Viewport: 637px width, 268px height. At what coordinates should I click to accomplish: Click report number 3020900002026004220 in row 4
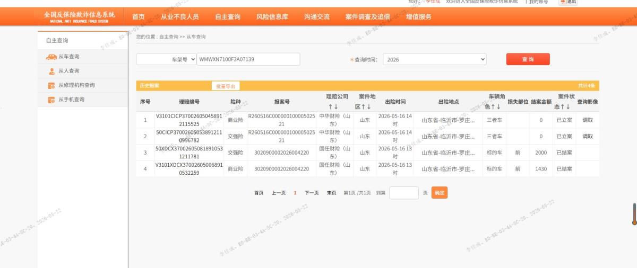(282, 169)
